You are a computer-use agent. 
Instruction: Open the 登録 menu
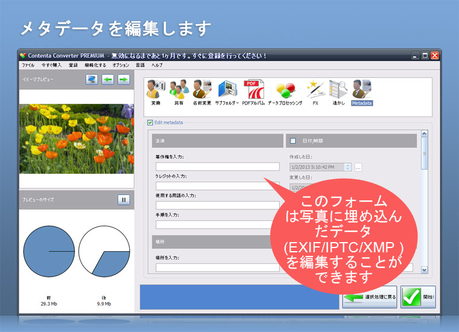tap(73, 65)
